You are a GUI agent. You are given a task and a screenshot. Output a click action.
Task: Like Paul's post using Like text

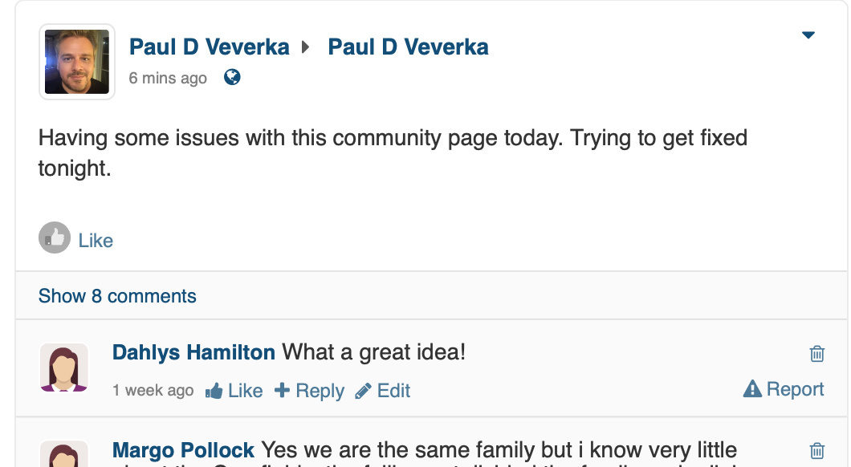tap(96, 240)
